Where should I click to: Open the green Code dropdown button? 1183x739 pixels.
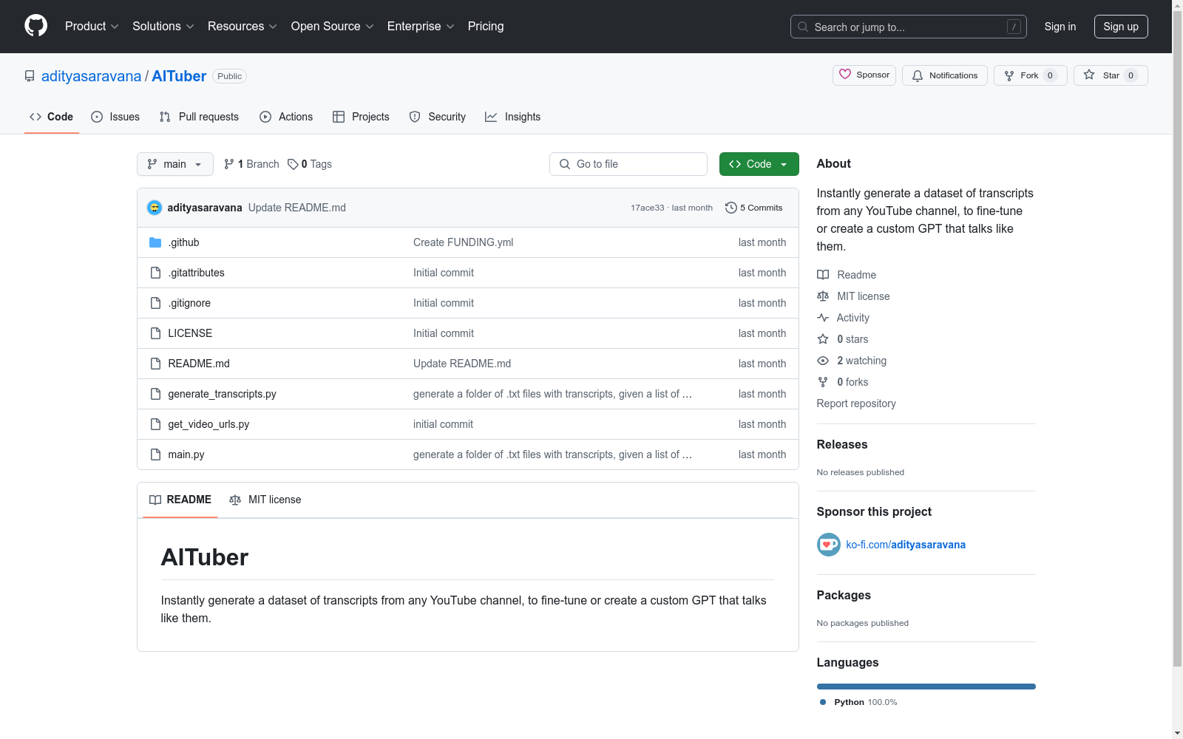[759, 164]
